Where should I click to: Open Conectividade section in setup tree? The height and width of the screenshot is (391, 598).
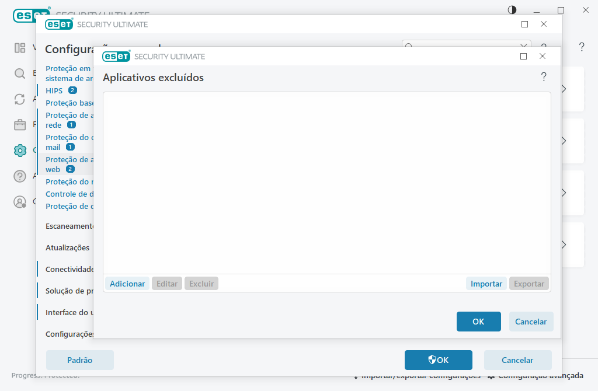(69, 270)
